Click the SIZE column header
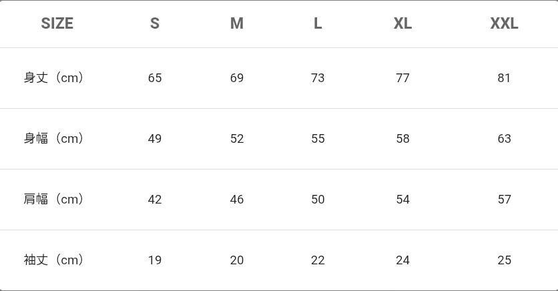Viewport: 558px width, 291px height. pos(57,23)
